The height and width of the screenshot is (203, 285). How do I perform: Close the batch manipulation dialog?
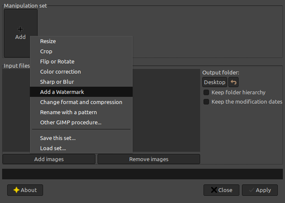(x=221, y=190)
